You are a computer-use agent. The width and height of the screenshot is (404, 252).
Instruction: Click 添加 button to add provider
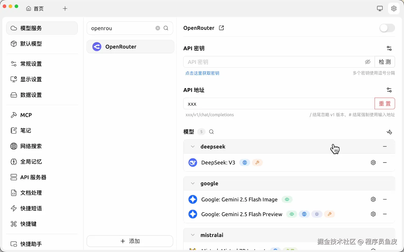click(130, 241)
